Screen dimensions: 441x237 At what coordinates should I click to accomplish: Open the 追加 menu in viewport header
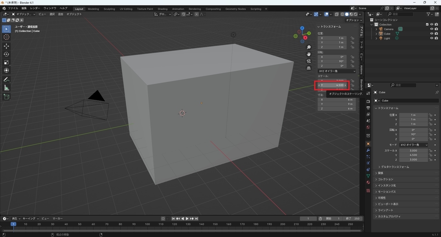point(61,14)
